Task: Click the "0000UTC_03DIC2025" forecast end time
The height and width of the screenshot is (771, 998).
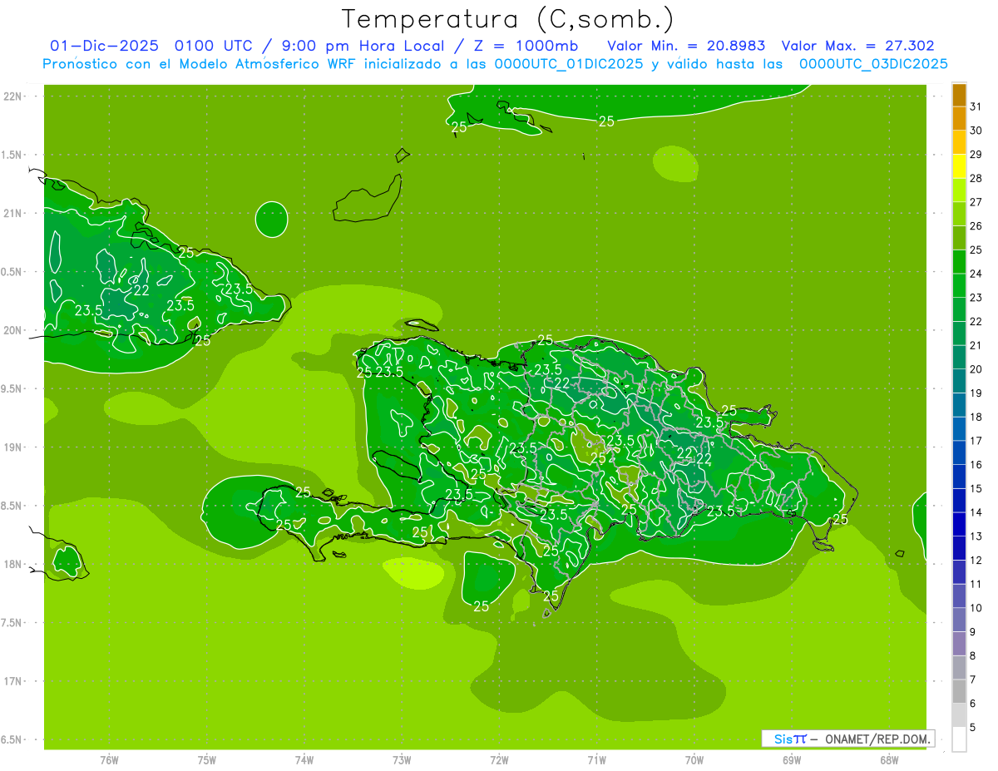Action: click(873, 64)
